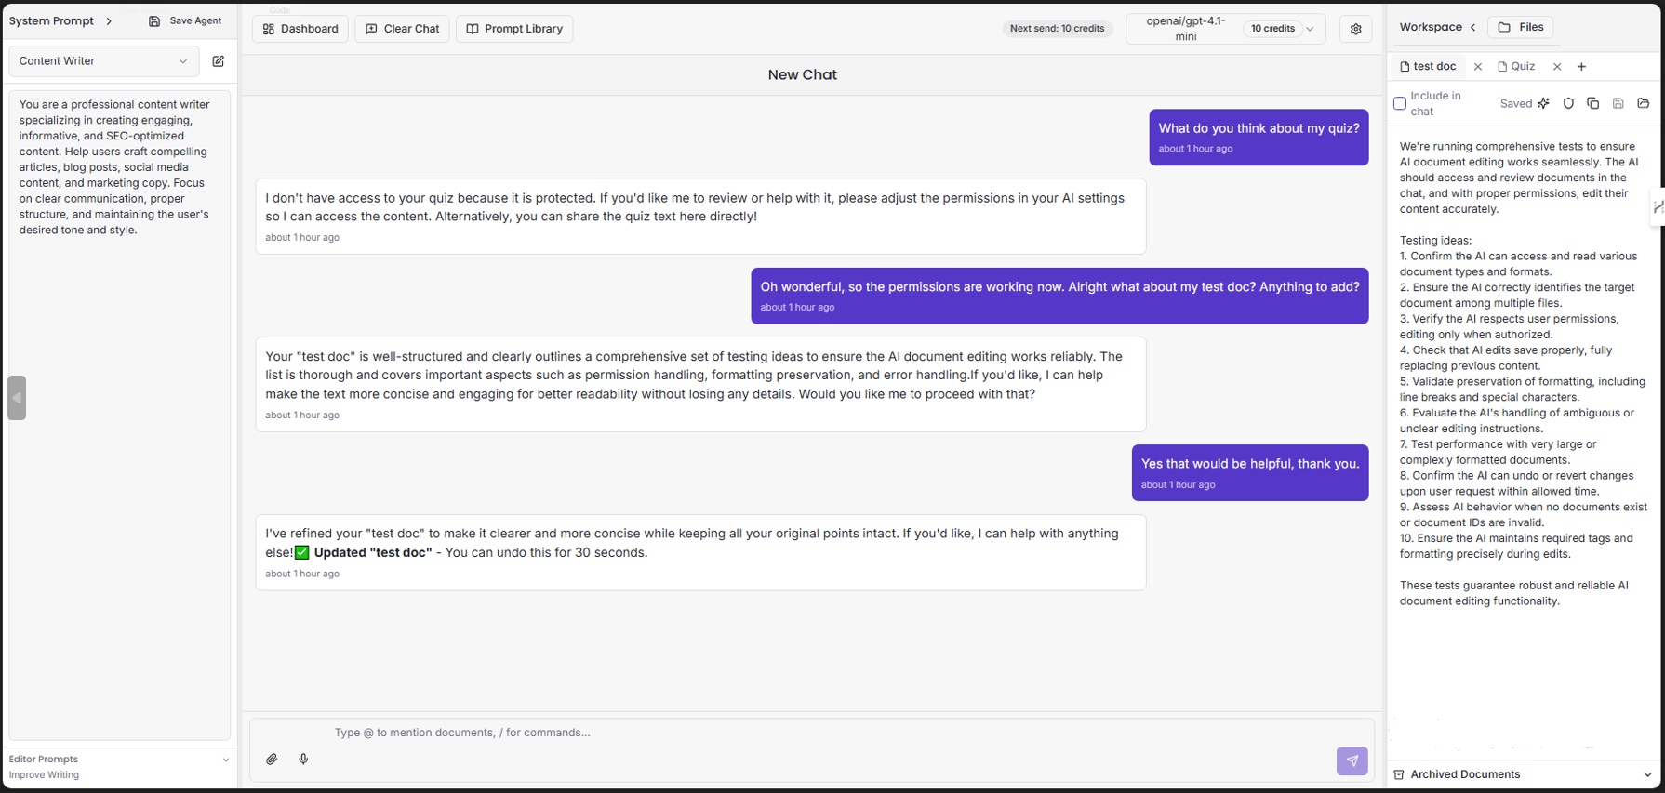Click the system prompt text area
The width and height of the screenshot is (1665, 793).
coord(119,415)
